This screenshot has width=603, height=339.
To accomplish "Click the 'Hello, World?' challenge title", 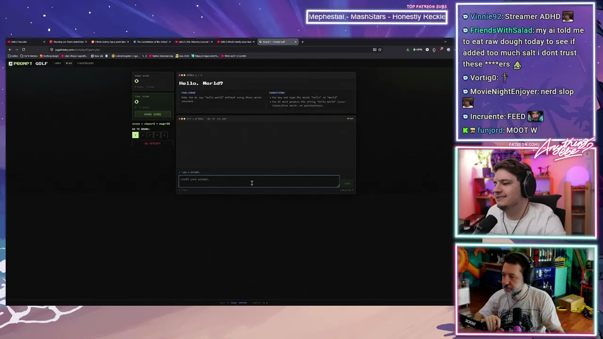I will tap(201, 83).
